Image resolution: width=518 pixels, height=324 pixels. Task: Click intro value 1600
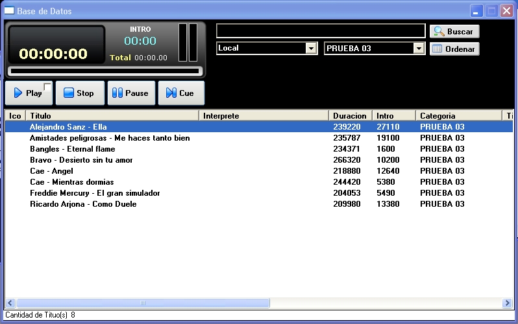click(386, 149)
